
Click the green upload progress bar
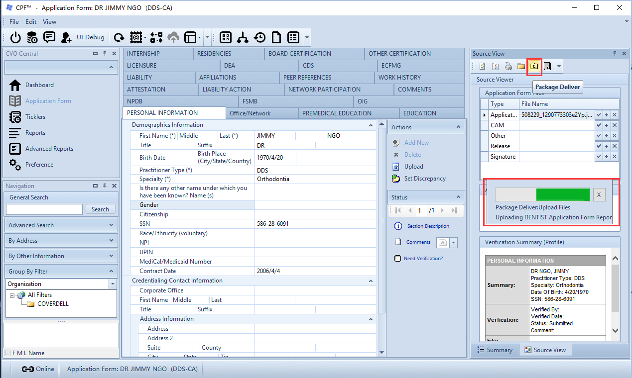(x=563, y=194)
